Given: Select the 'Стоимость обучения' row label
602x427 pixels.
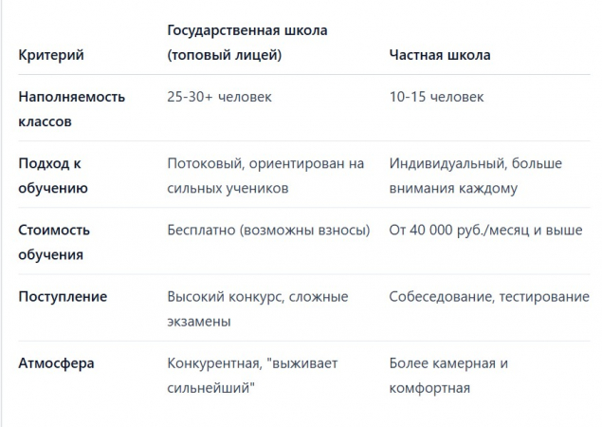Looking at the screenshot, I should tap(55, 242).
